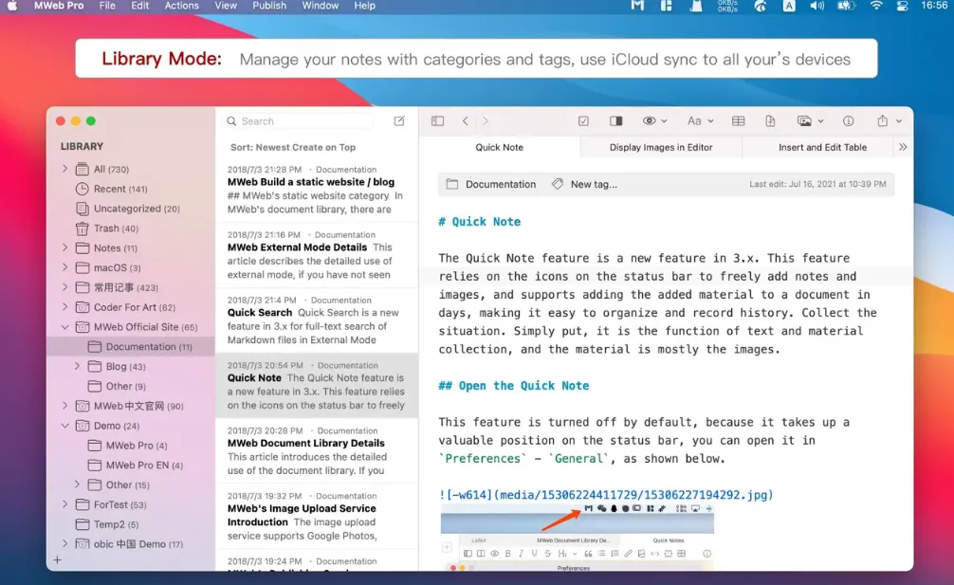Open the File menu

click(107, 6)
